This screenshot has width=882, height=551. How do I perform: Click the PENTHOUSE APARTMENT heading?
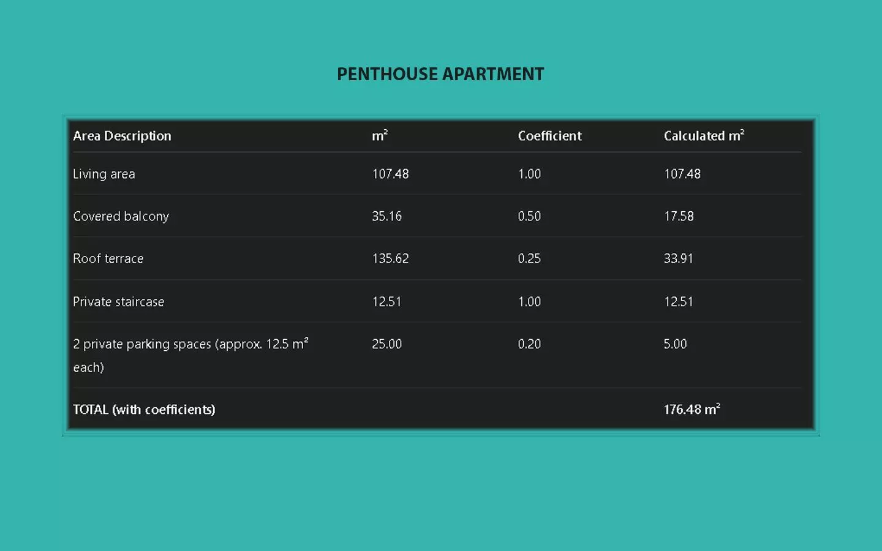(x=440, y=74)
